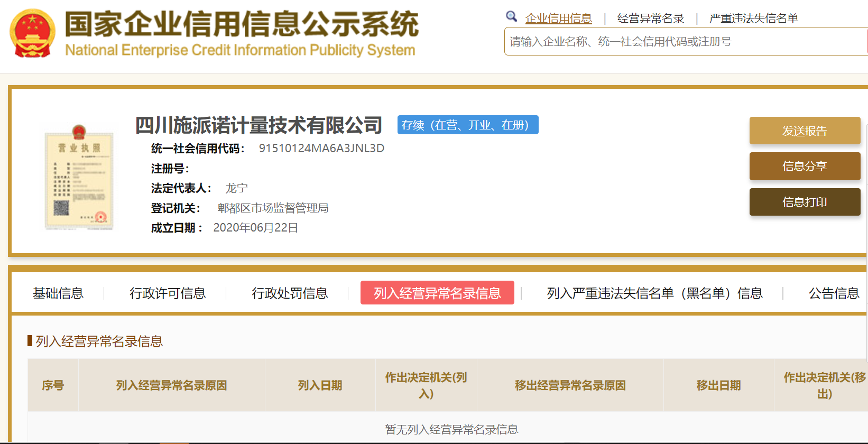This screenshot has width=868, height=444.
Task: Open the 行政许可信息 tab
Action: coord(168,293)
